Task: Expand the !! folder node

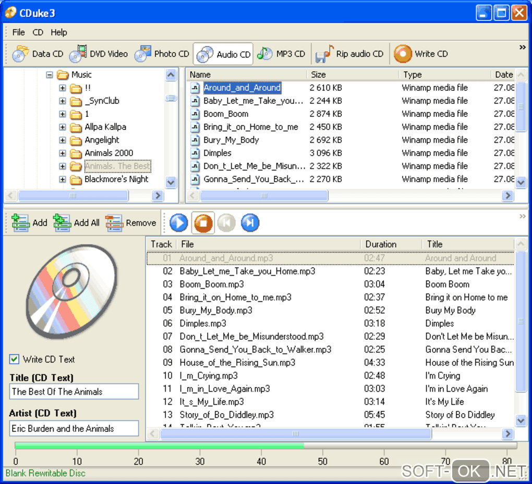Action: [x=63, y=88]
